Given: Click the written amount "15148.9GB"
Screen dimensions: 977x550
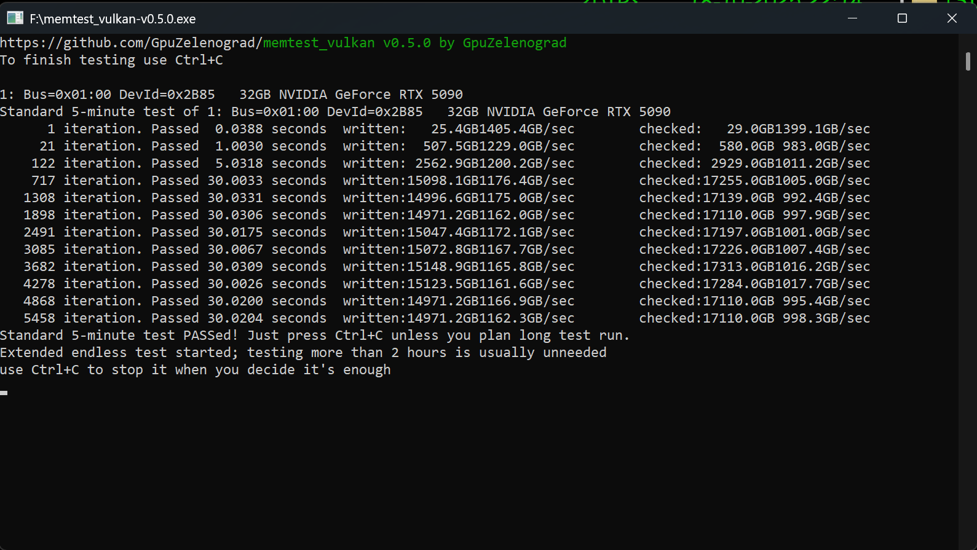Looking at the screenshot, I should tap(443, 267).
